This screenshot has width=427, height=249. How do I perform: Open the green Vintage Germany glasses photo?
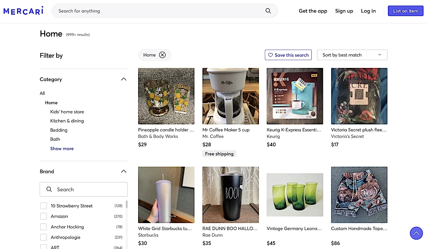[295, 195]
